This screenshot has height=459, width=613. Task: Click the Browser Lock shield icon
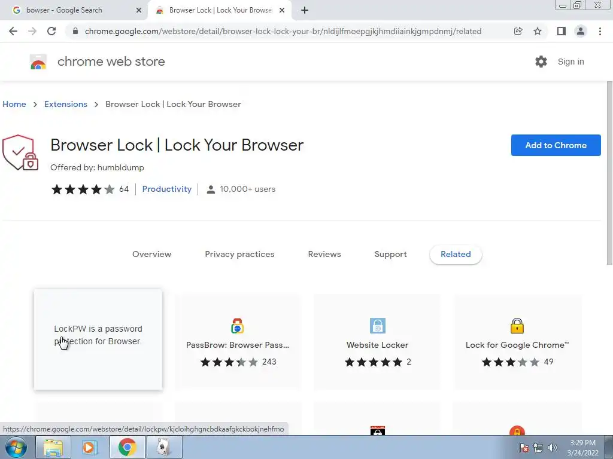[x=20, y=152]
